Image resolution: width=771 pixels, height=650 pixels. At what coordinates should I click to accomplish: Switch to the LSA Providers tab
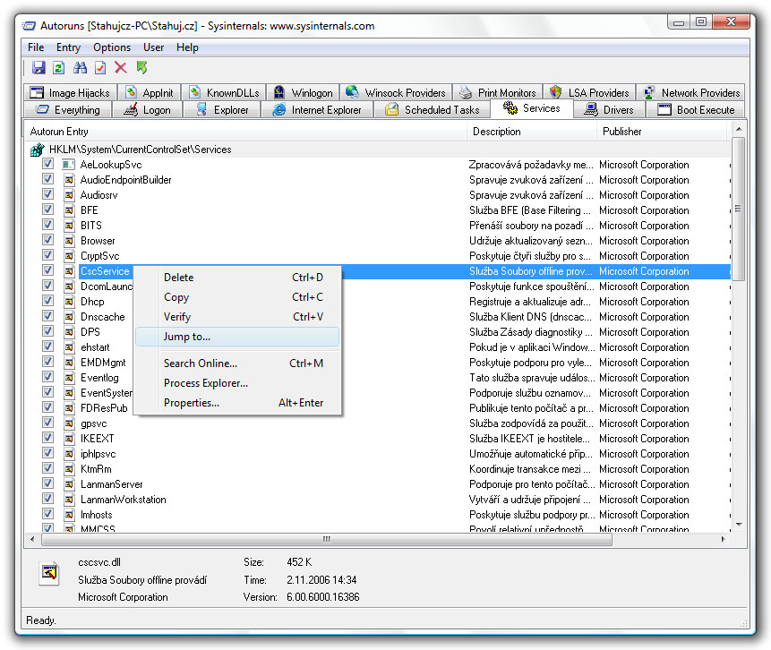coord(589,92)
